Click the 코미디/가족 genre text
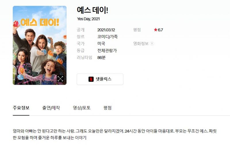The image size is (230, 151). coord(107,37)
